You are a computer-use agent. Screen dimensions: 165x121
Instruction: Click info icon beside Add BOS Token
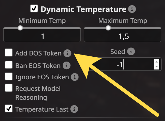pyautogui.click(x=67, y=53)
